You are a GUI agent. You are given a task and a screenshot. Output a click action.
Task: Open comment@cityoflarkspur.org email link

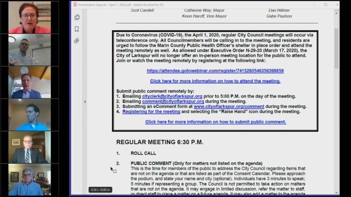coord(173,101)
